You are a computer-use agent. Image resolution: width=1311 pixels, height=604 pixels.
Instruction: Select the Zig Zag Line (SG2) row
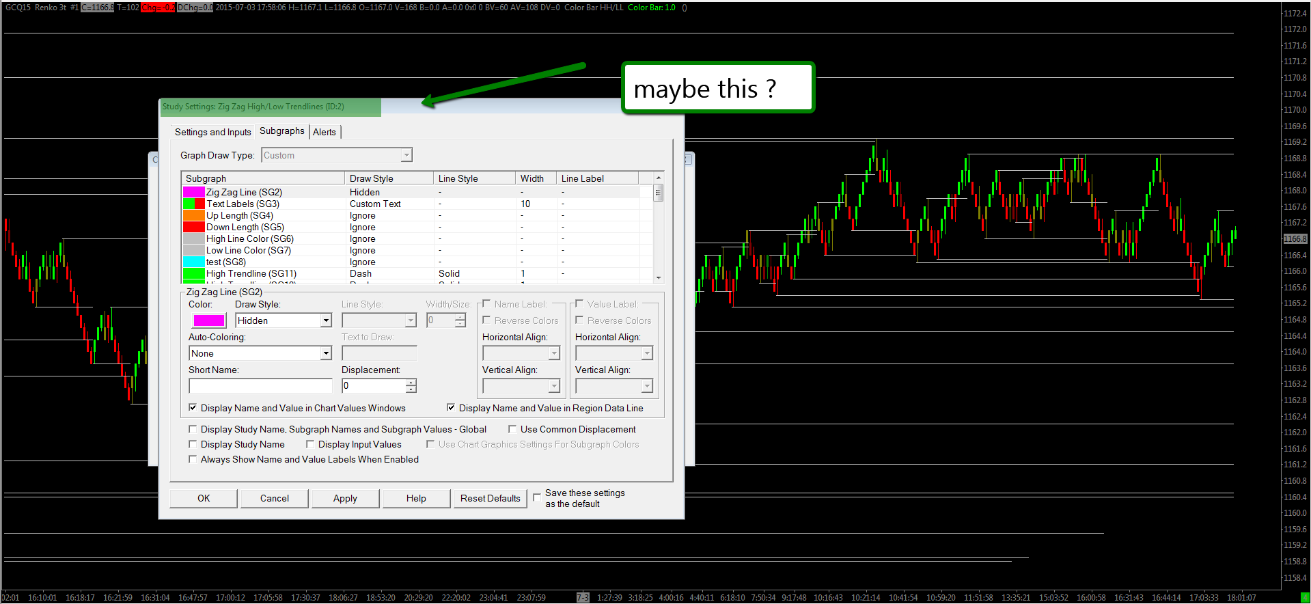417,192
